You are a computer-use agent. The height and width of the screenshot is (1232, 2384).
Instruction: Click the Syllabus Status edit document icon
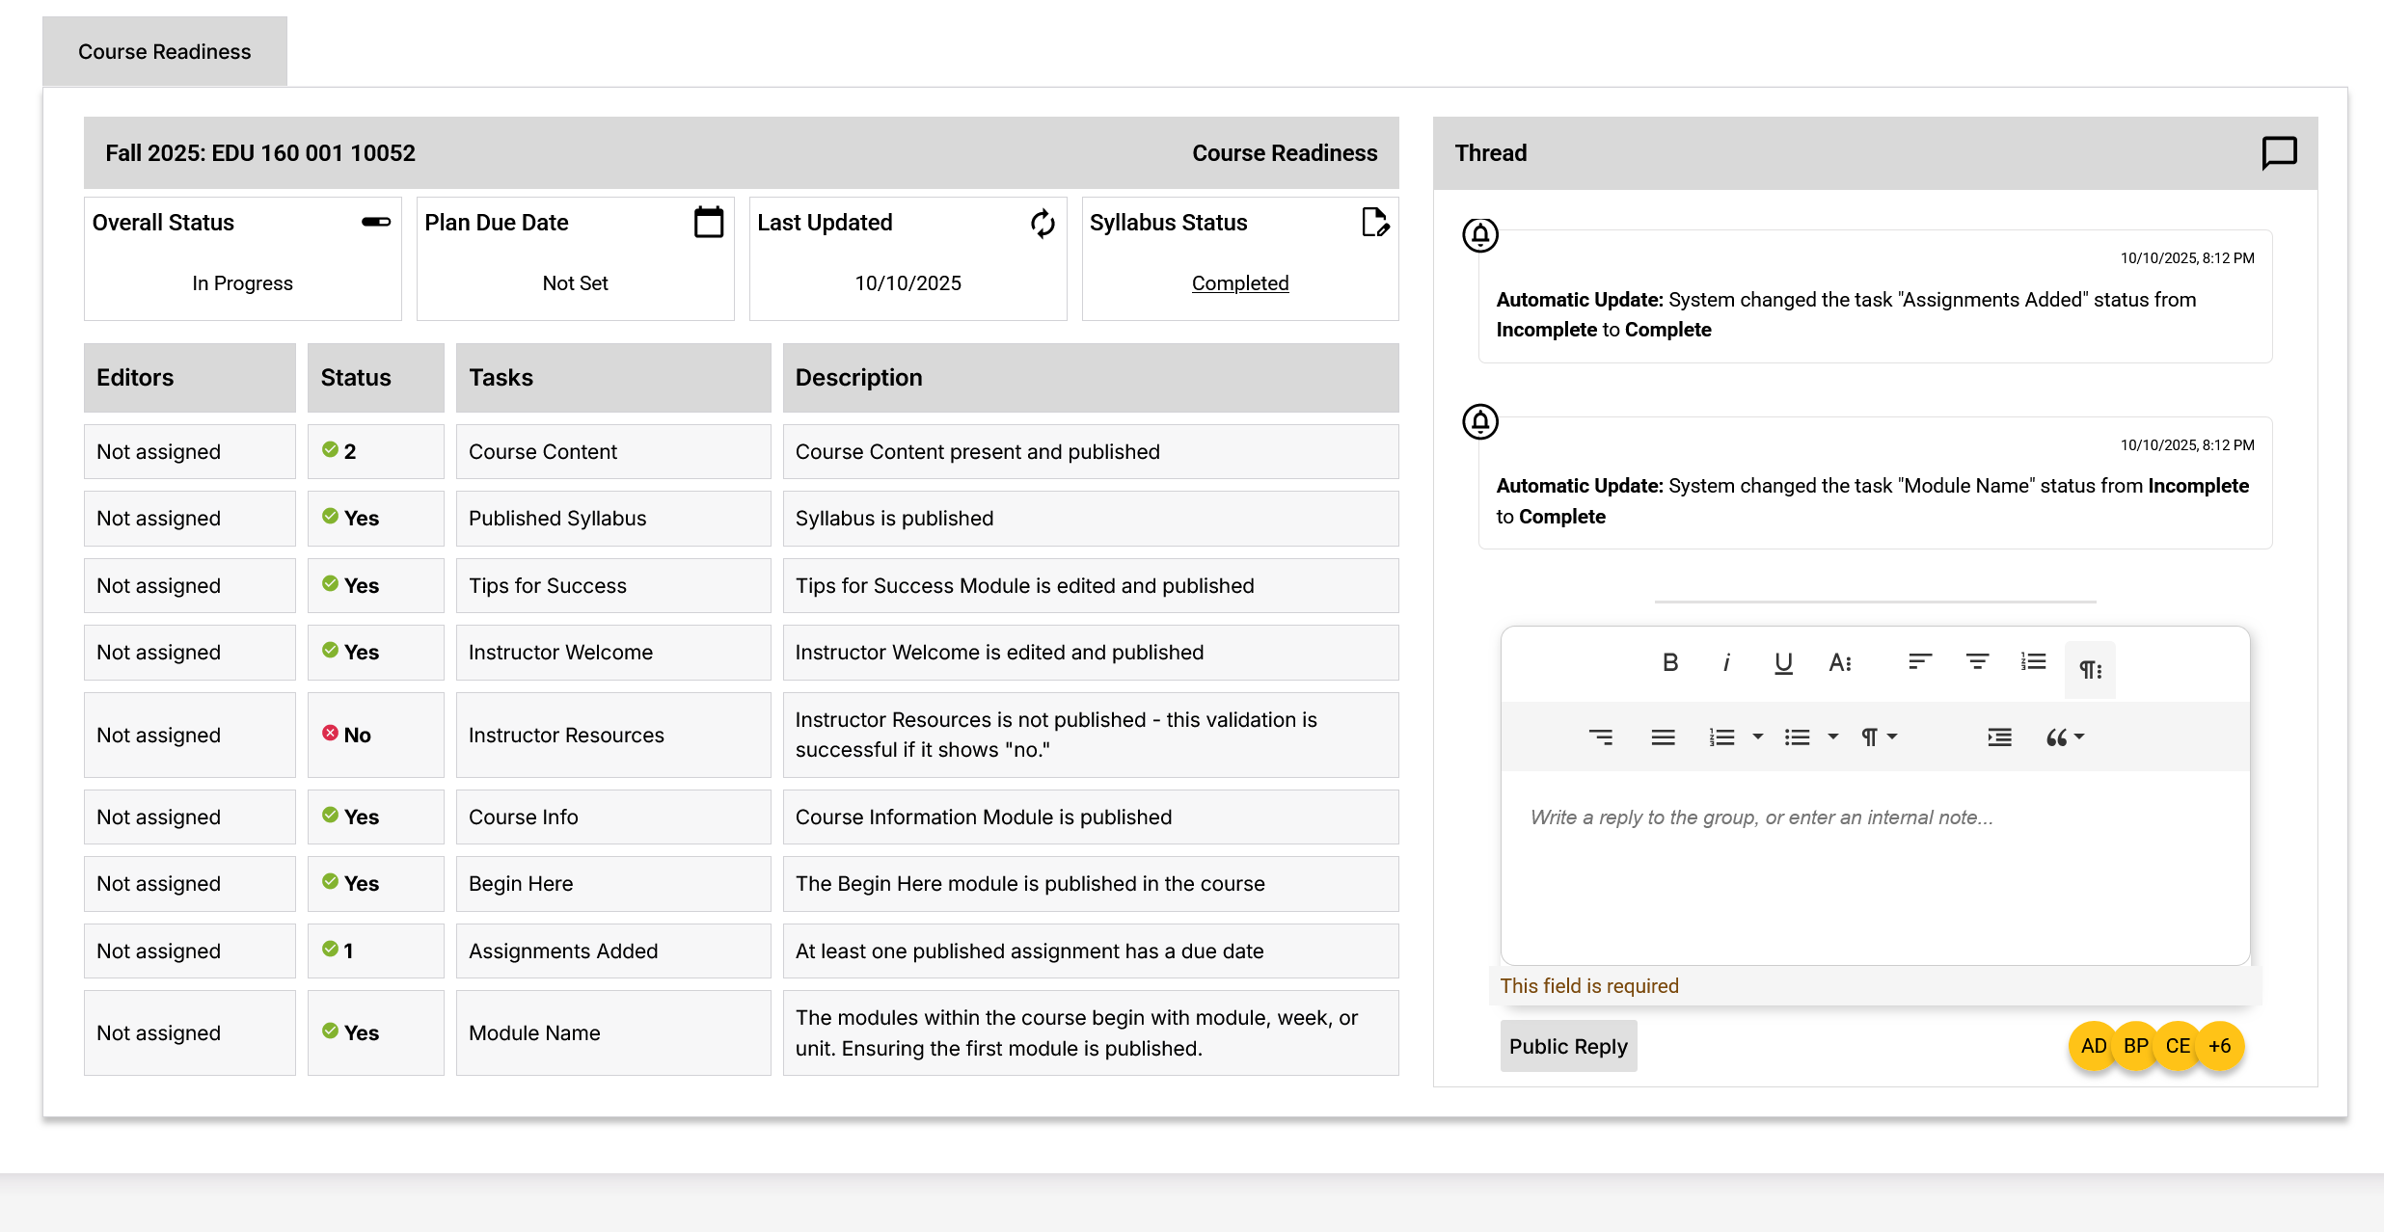(x=1375, y=223)
